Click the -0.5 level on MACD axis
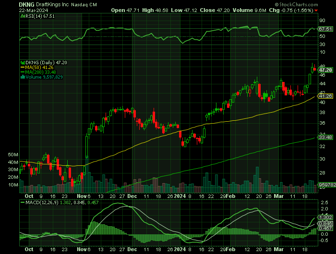336x254 pixels. coord(324,241)
